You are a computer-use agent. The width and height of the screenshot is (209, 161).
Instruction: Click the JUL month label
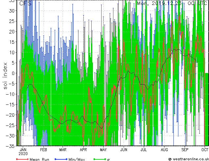pos(144,150)
